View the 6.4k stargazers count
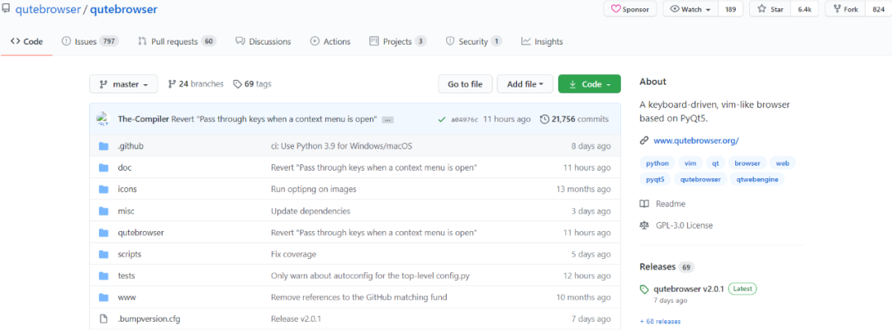The height and width of the screenshot is (330, 892). (804, 9)
